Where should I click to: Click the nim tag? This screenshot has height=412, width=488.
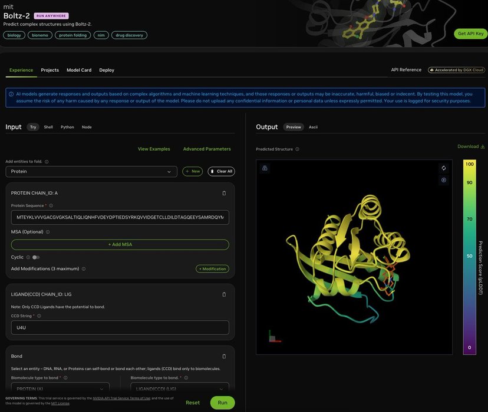pyautogui.click(x=101, y=35)
